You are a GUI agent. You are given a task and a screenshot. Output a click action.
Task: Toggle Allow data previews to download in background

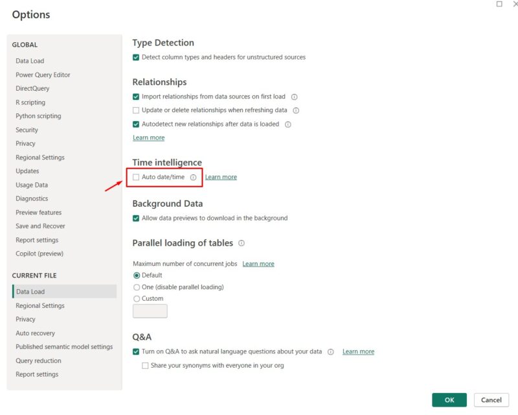point(136,218)
